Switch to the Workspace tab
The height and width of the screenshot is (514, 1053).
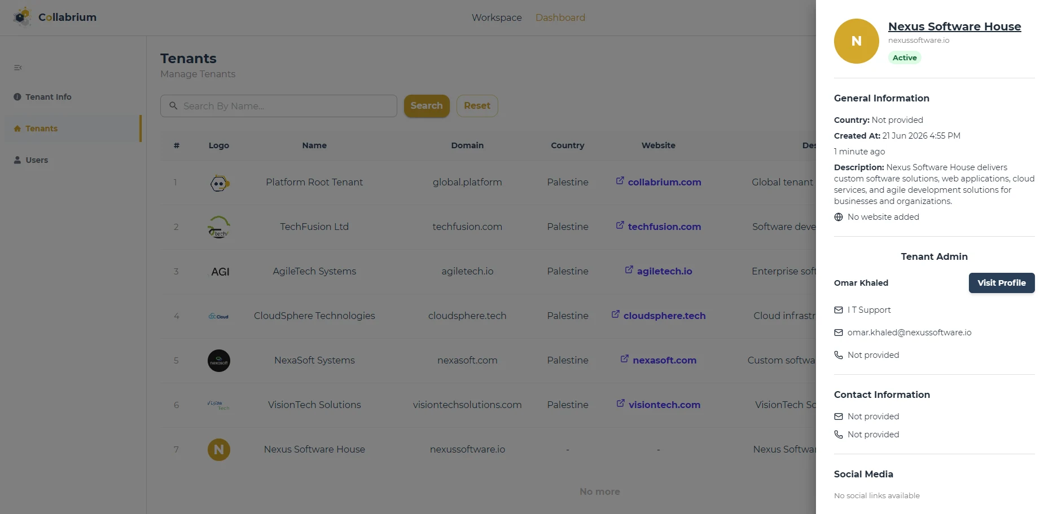(497, 17)
